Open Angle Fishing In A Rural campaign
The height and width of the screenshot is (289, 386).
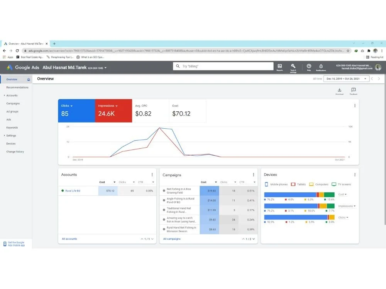click(x=180, y=200)
